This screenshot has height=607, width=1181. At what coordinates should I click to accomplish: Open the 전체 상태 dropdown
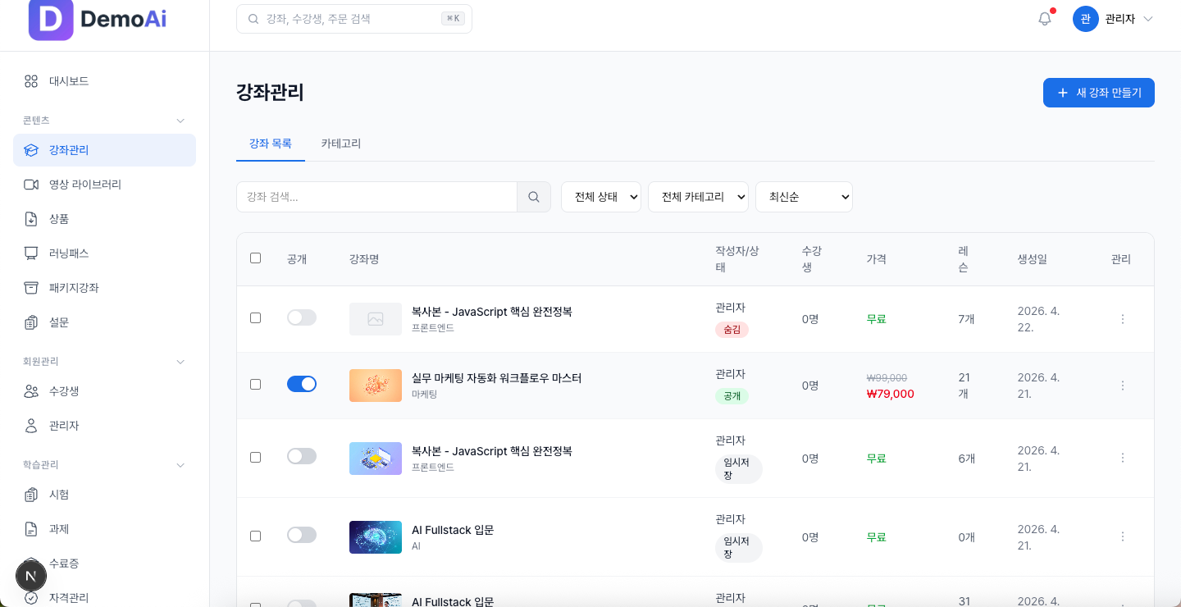pyautogui.click(x=601, y=197)
